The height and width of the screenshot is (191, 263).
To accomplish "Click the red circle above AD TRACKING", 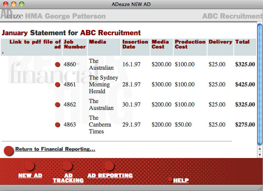I will point(68,166).
